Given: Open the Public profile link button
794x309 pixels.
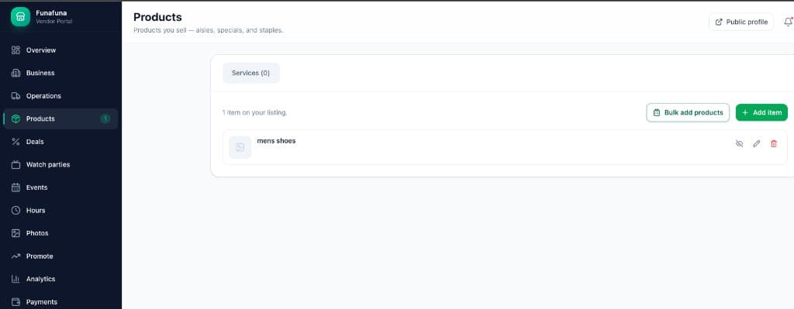Looking at the screenshot, I should 741,22.
